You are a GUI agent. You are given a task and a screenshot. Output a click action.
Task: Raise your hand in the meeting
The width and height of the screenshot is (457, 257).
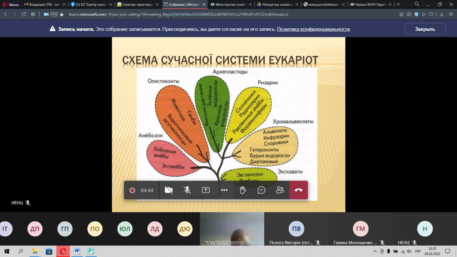pos(243,190)
